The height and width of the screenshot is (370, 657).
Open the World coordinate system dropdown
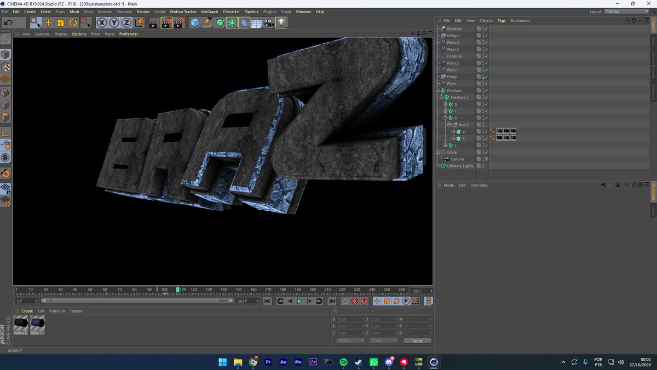pyautogui.click(x=351, y=340)
